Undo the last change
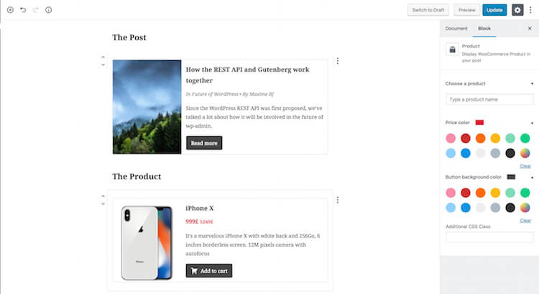The image size is (539, 294). pos(23,10)
